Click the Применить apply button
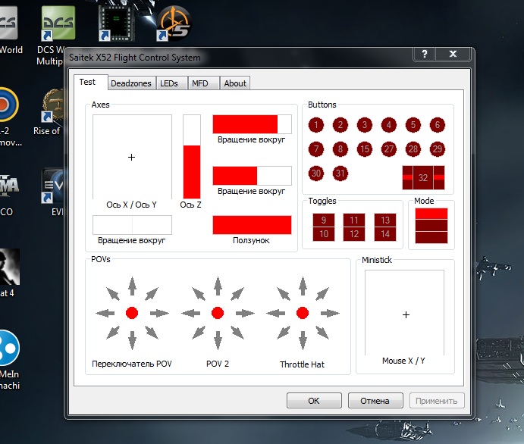Image resolution: width=524 pixels, height=444 pixels. tap(437, 401)
